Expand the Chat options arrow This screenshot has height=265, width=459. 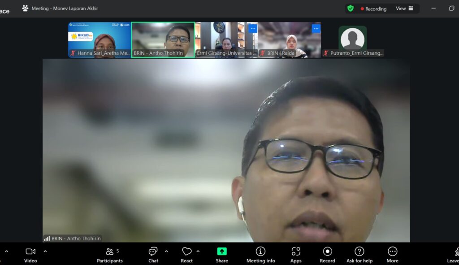[166, 252]
